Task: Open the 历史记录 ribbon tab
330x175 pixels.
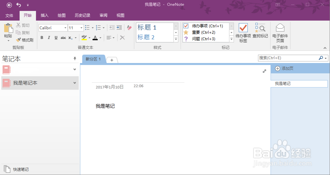Action: (x=82, y=16)
